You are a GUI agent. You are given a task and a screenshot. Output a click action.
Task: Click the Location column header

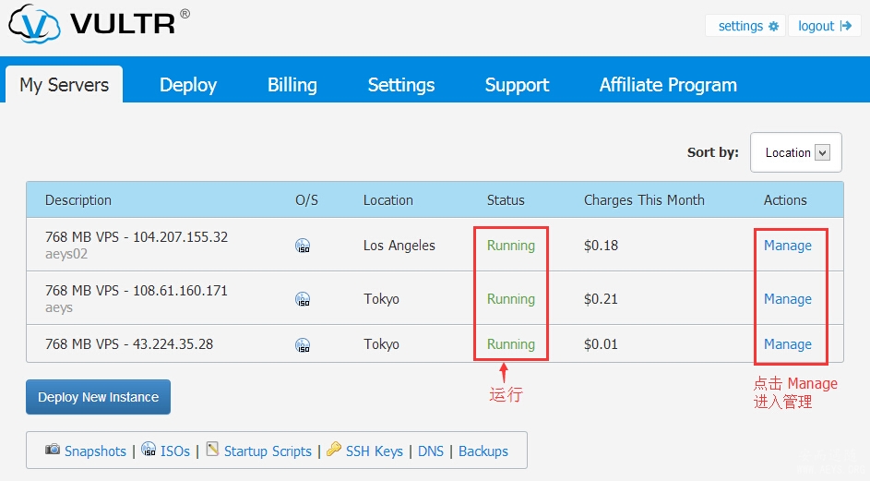tap(387, 200)
